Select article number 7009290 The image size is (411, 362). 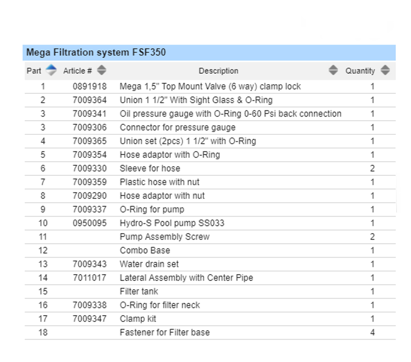(90, 196)
